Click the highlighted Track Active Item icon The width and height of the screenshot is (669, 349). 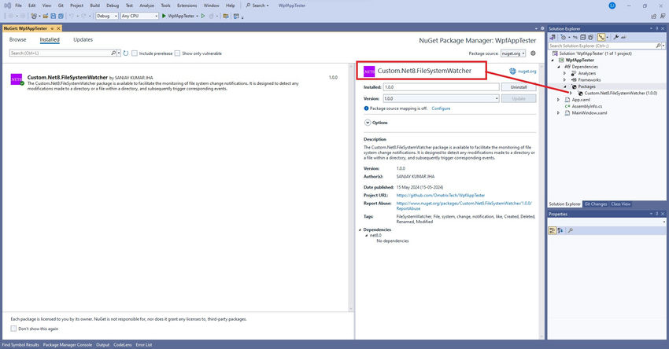(601, 38)
